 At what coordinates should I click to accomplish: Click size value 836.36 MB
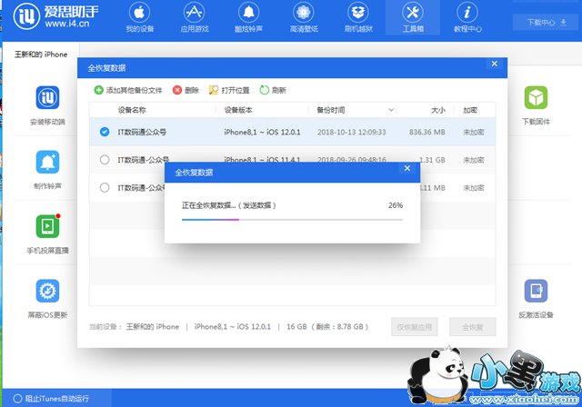(x=426, y=132)
